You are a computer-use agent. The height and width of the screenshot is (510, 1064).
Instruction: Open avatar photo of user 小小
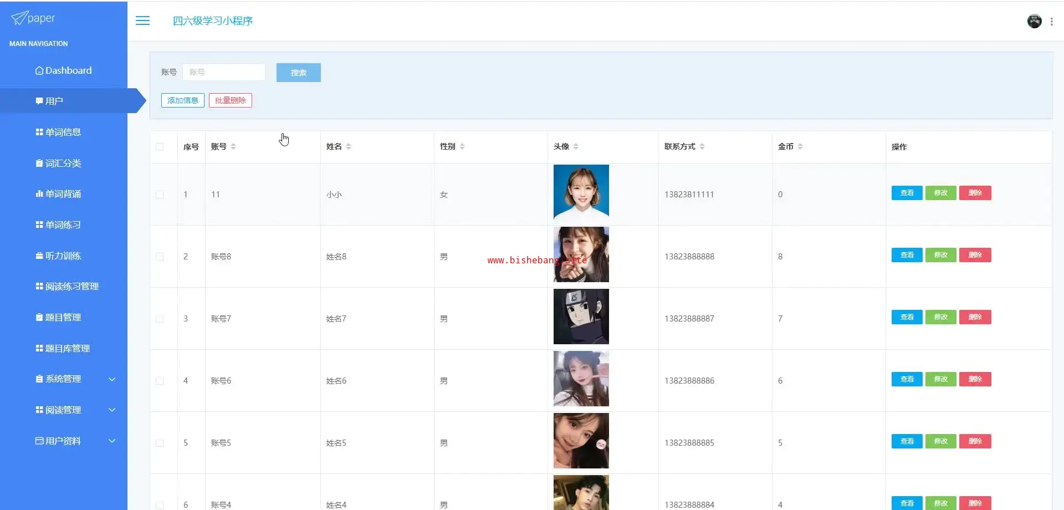click(x=581, y=192)
